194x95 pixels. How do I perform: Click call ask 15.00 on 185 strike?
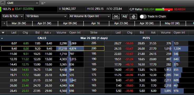pyautogui.click(x=48, y=64)
